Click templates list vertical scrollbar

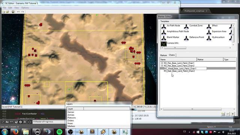(233, 35)
